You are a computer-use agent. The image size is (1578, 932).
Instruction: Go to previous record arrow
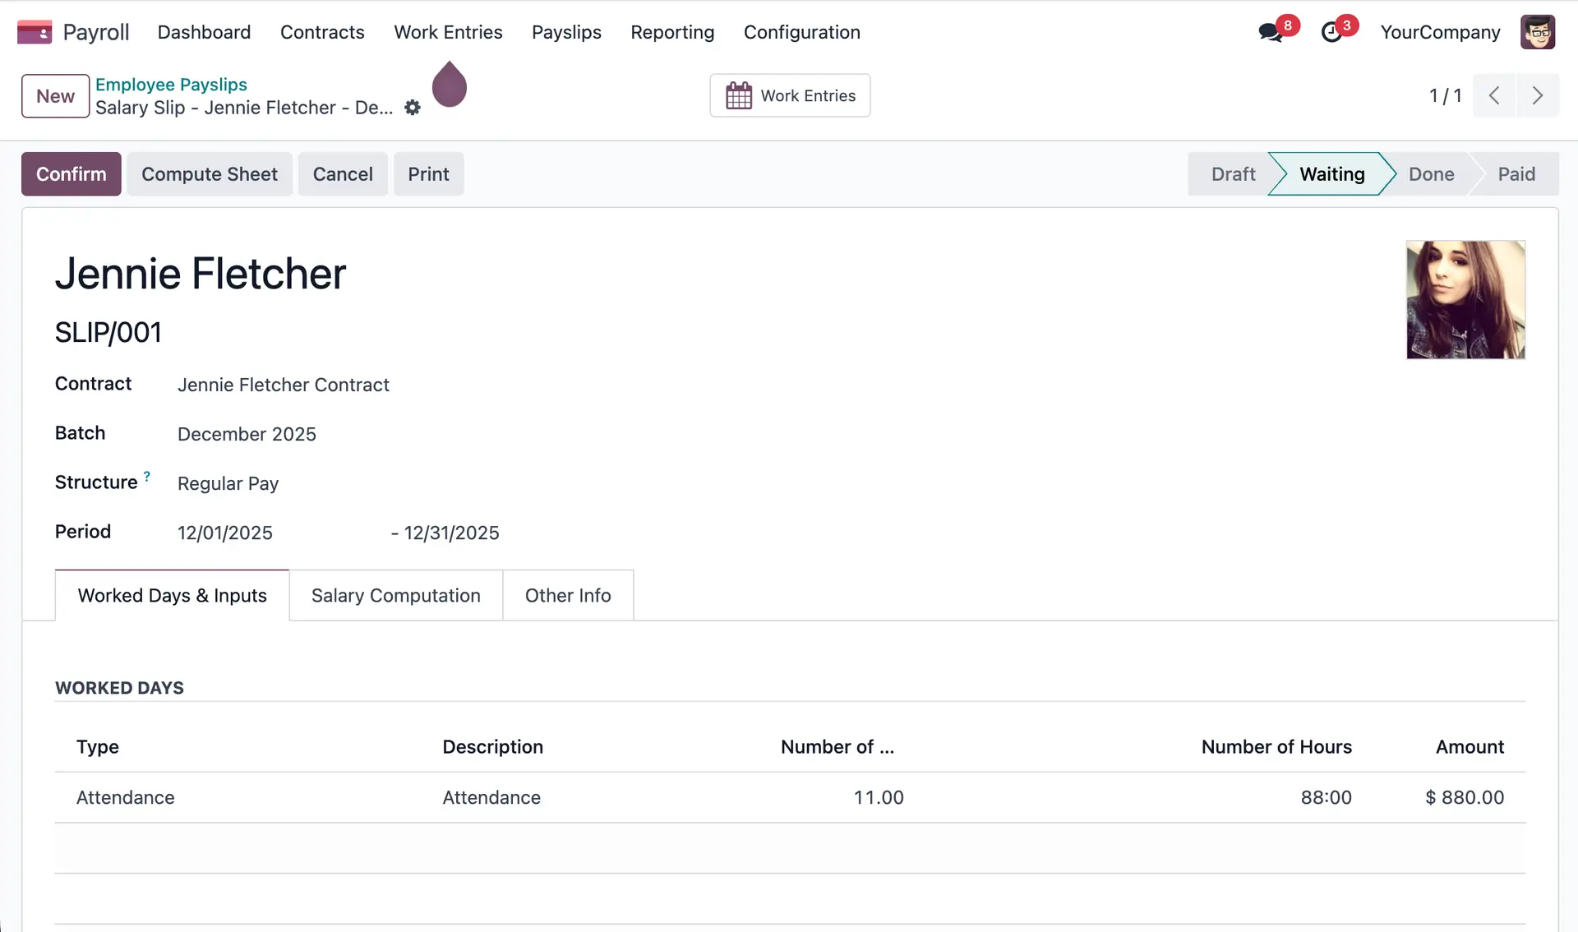1494,95
